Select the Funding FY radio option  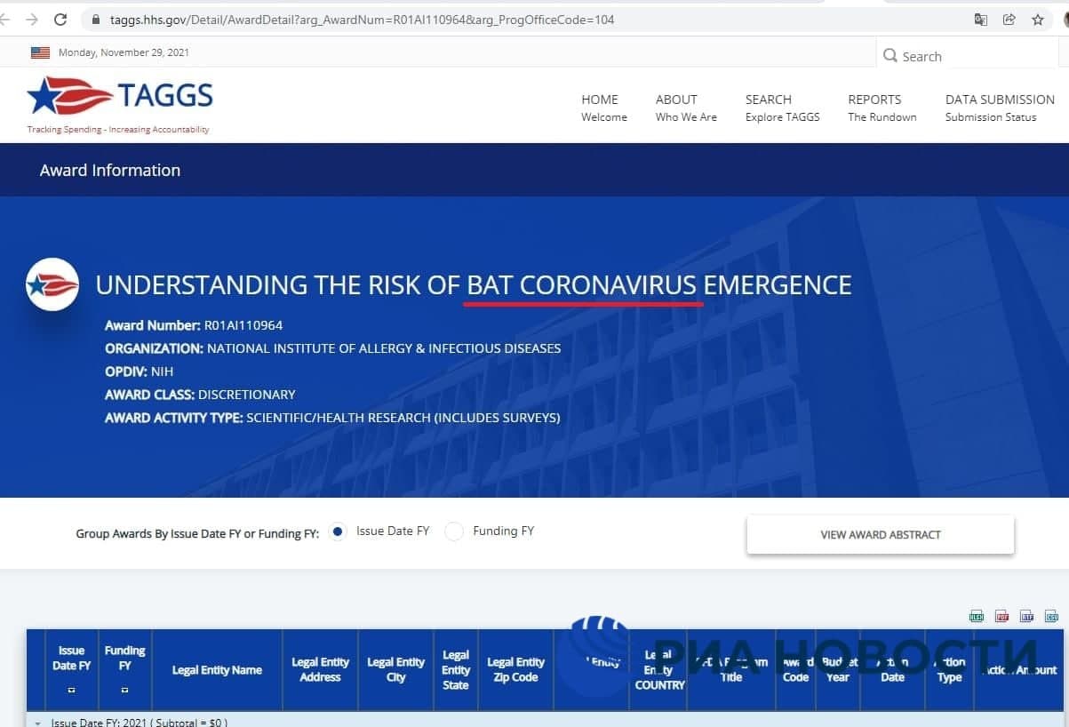[454, 532]
